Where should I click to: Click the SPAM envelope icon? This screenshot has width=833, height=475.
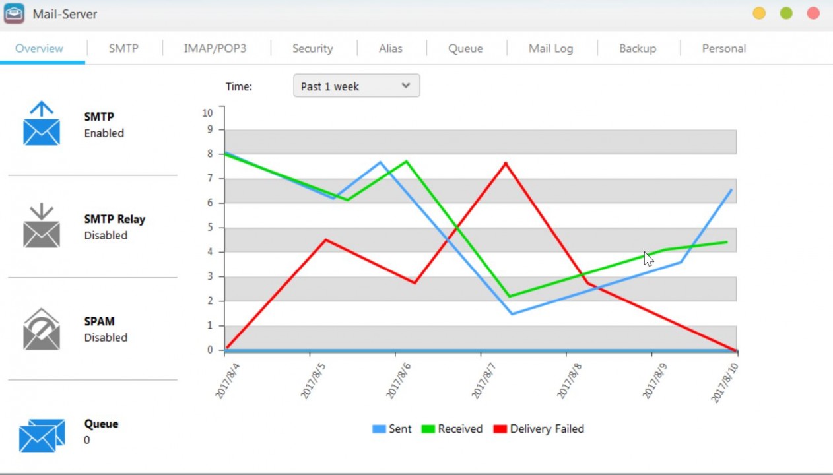tap(42, 329)
